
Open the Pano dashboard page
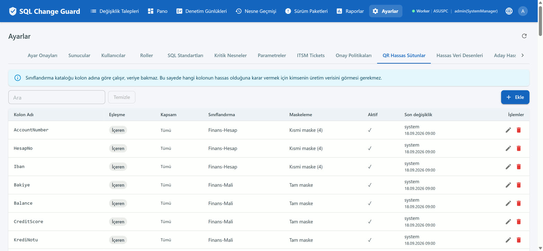(x=158, y=11)
